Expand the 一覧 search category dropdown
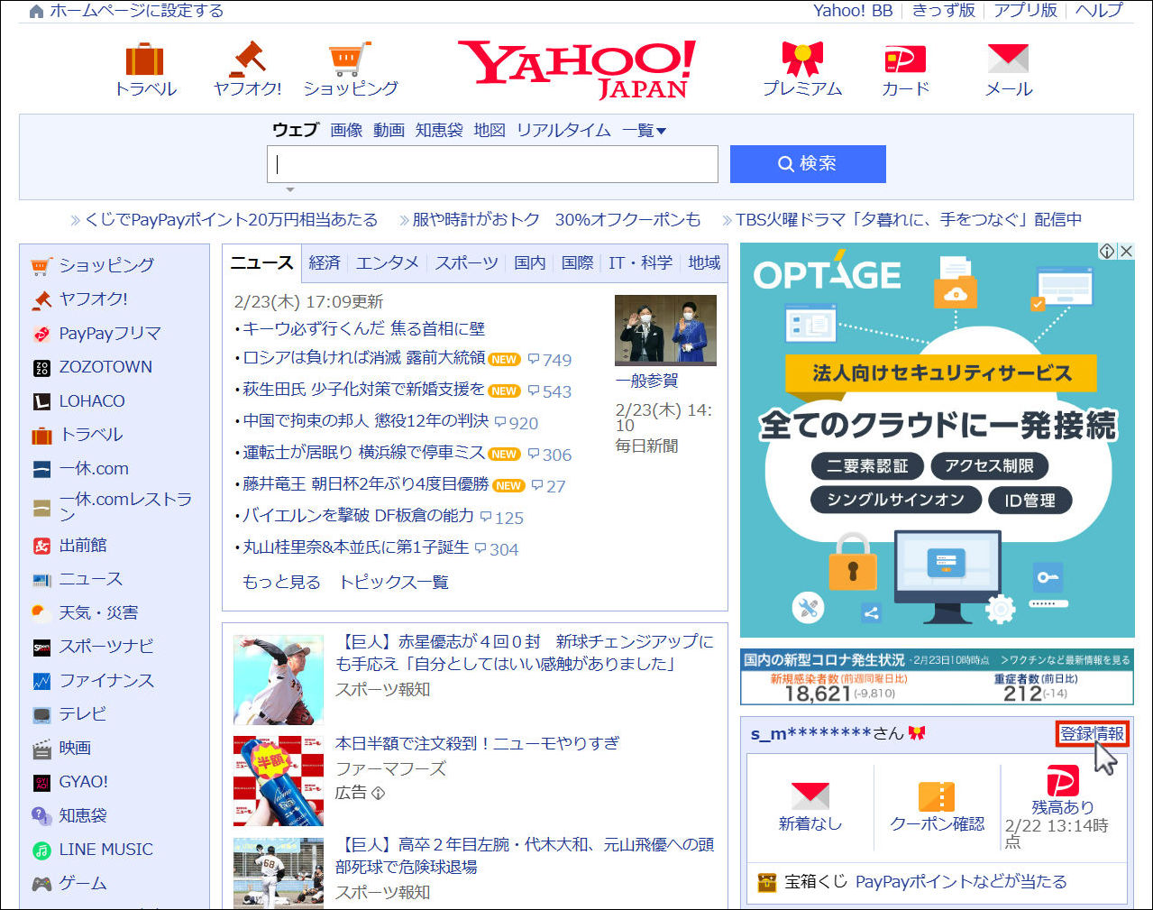 click(x=645, y=131)
